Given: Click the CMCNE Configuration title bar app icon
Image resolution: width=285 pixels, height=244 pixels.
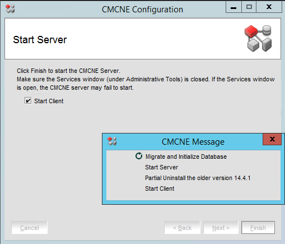Looking at the screenshot, I should 10,9.
